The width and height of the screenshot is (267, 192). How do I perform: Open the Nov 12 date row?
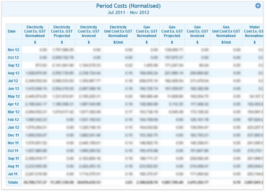click(x=13, y=50)
